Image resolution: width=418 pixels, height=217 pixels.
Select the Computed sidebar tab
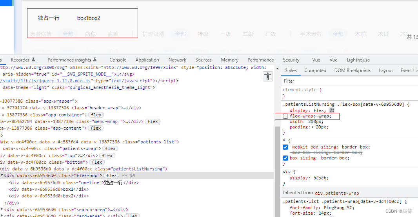coord(315,70)
